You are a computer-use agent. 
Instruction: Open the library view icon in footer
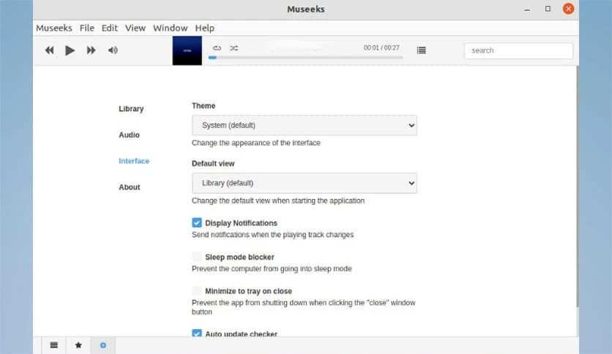[x=54, y=345]
